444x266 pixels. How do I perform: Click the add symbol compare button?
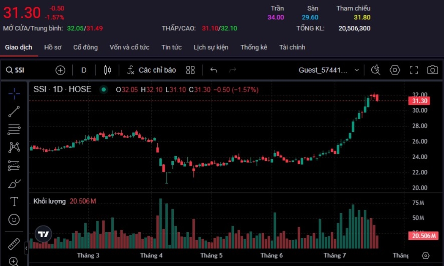point(60,70)
